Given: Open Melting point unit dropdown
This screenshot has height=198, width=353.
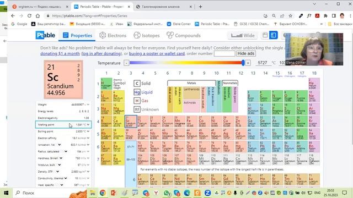Looking at the screenshot, I should click(x=88, y=125).
